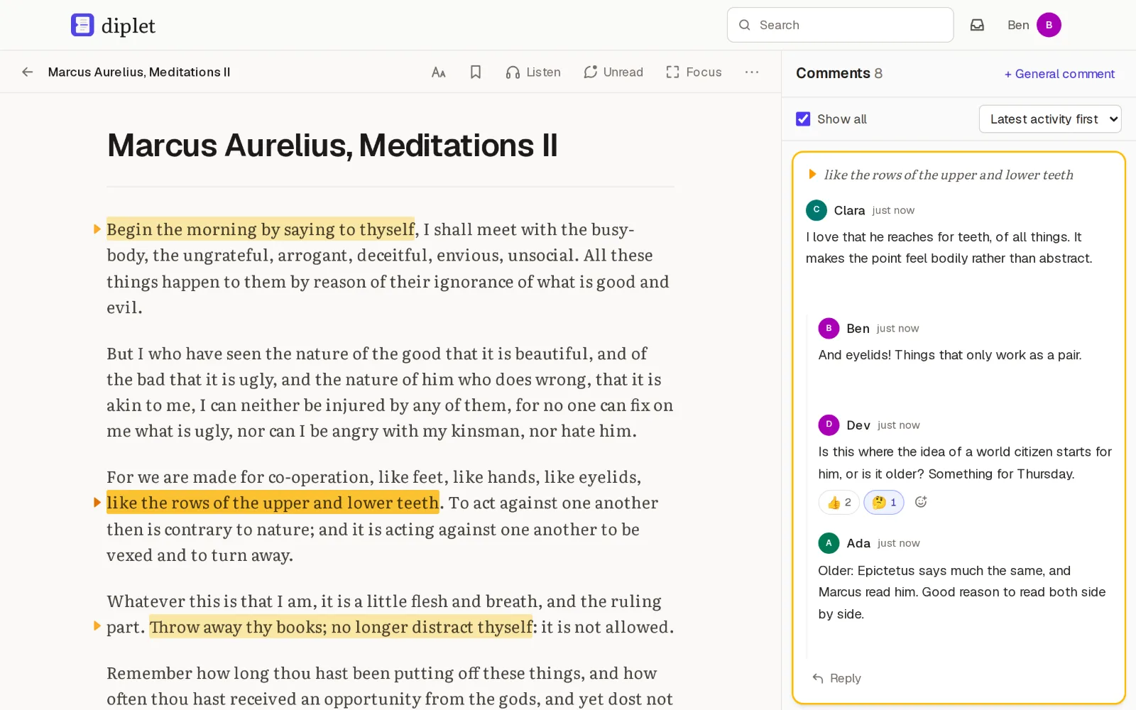Click the Comments 8 heading
This screenshot has height=710, width=1136.
(x=839, y=73)
